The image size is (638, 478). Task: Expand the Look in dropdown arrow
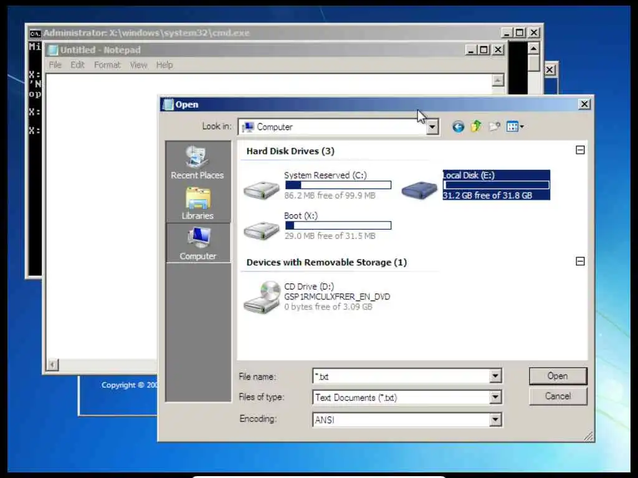432,127
